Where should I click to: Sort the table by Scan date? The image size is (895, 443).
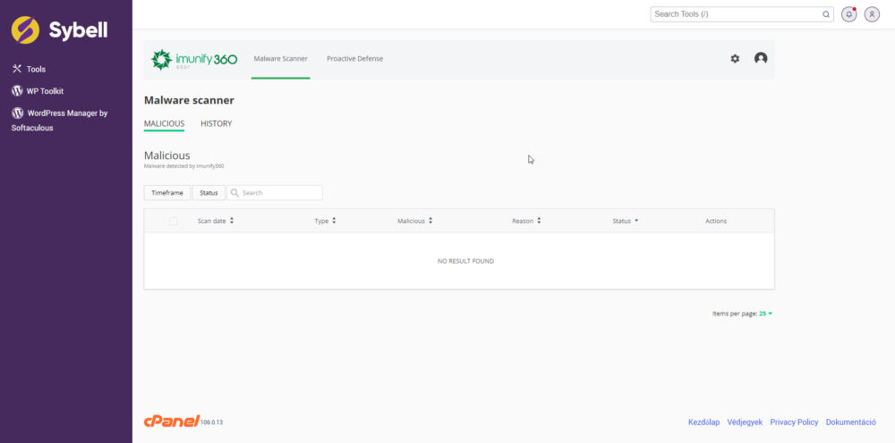215,221
